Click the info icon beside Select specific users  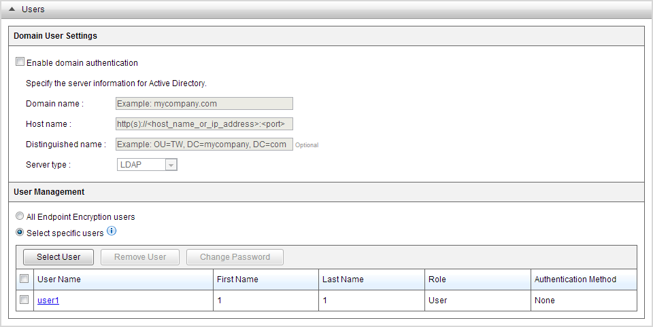(x=112, y=231)
